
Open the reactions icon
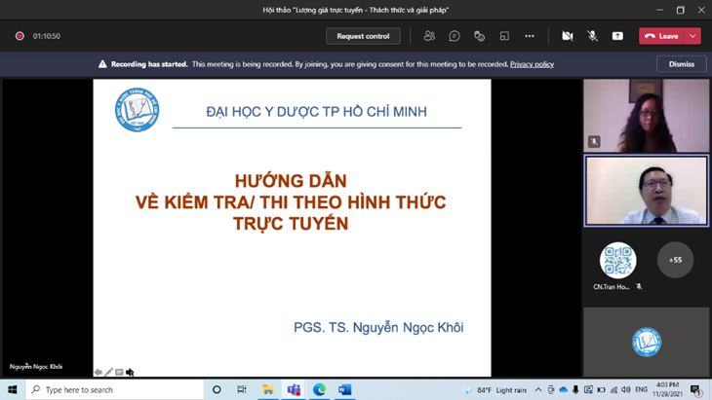479,36
